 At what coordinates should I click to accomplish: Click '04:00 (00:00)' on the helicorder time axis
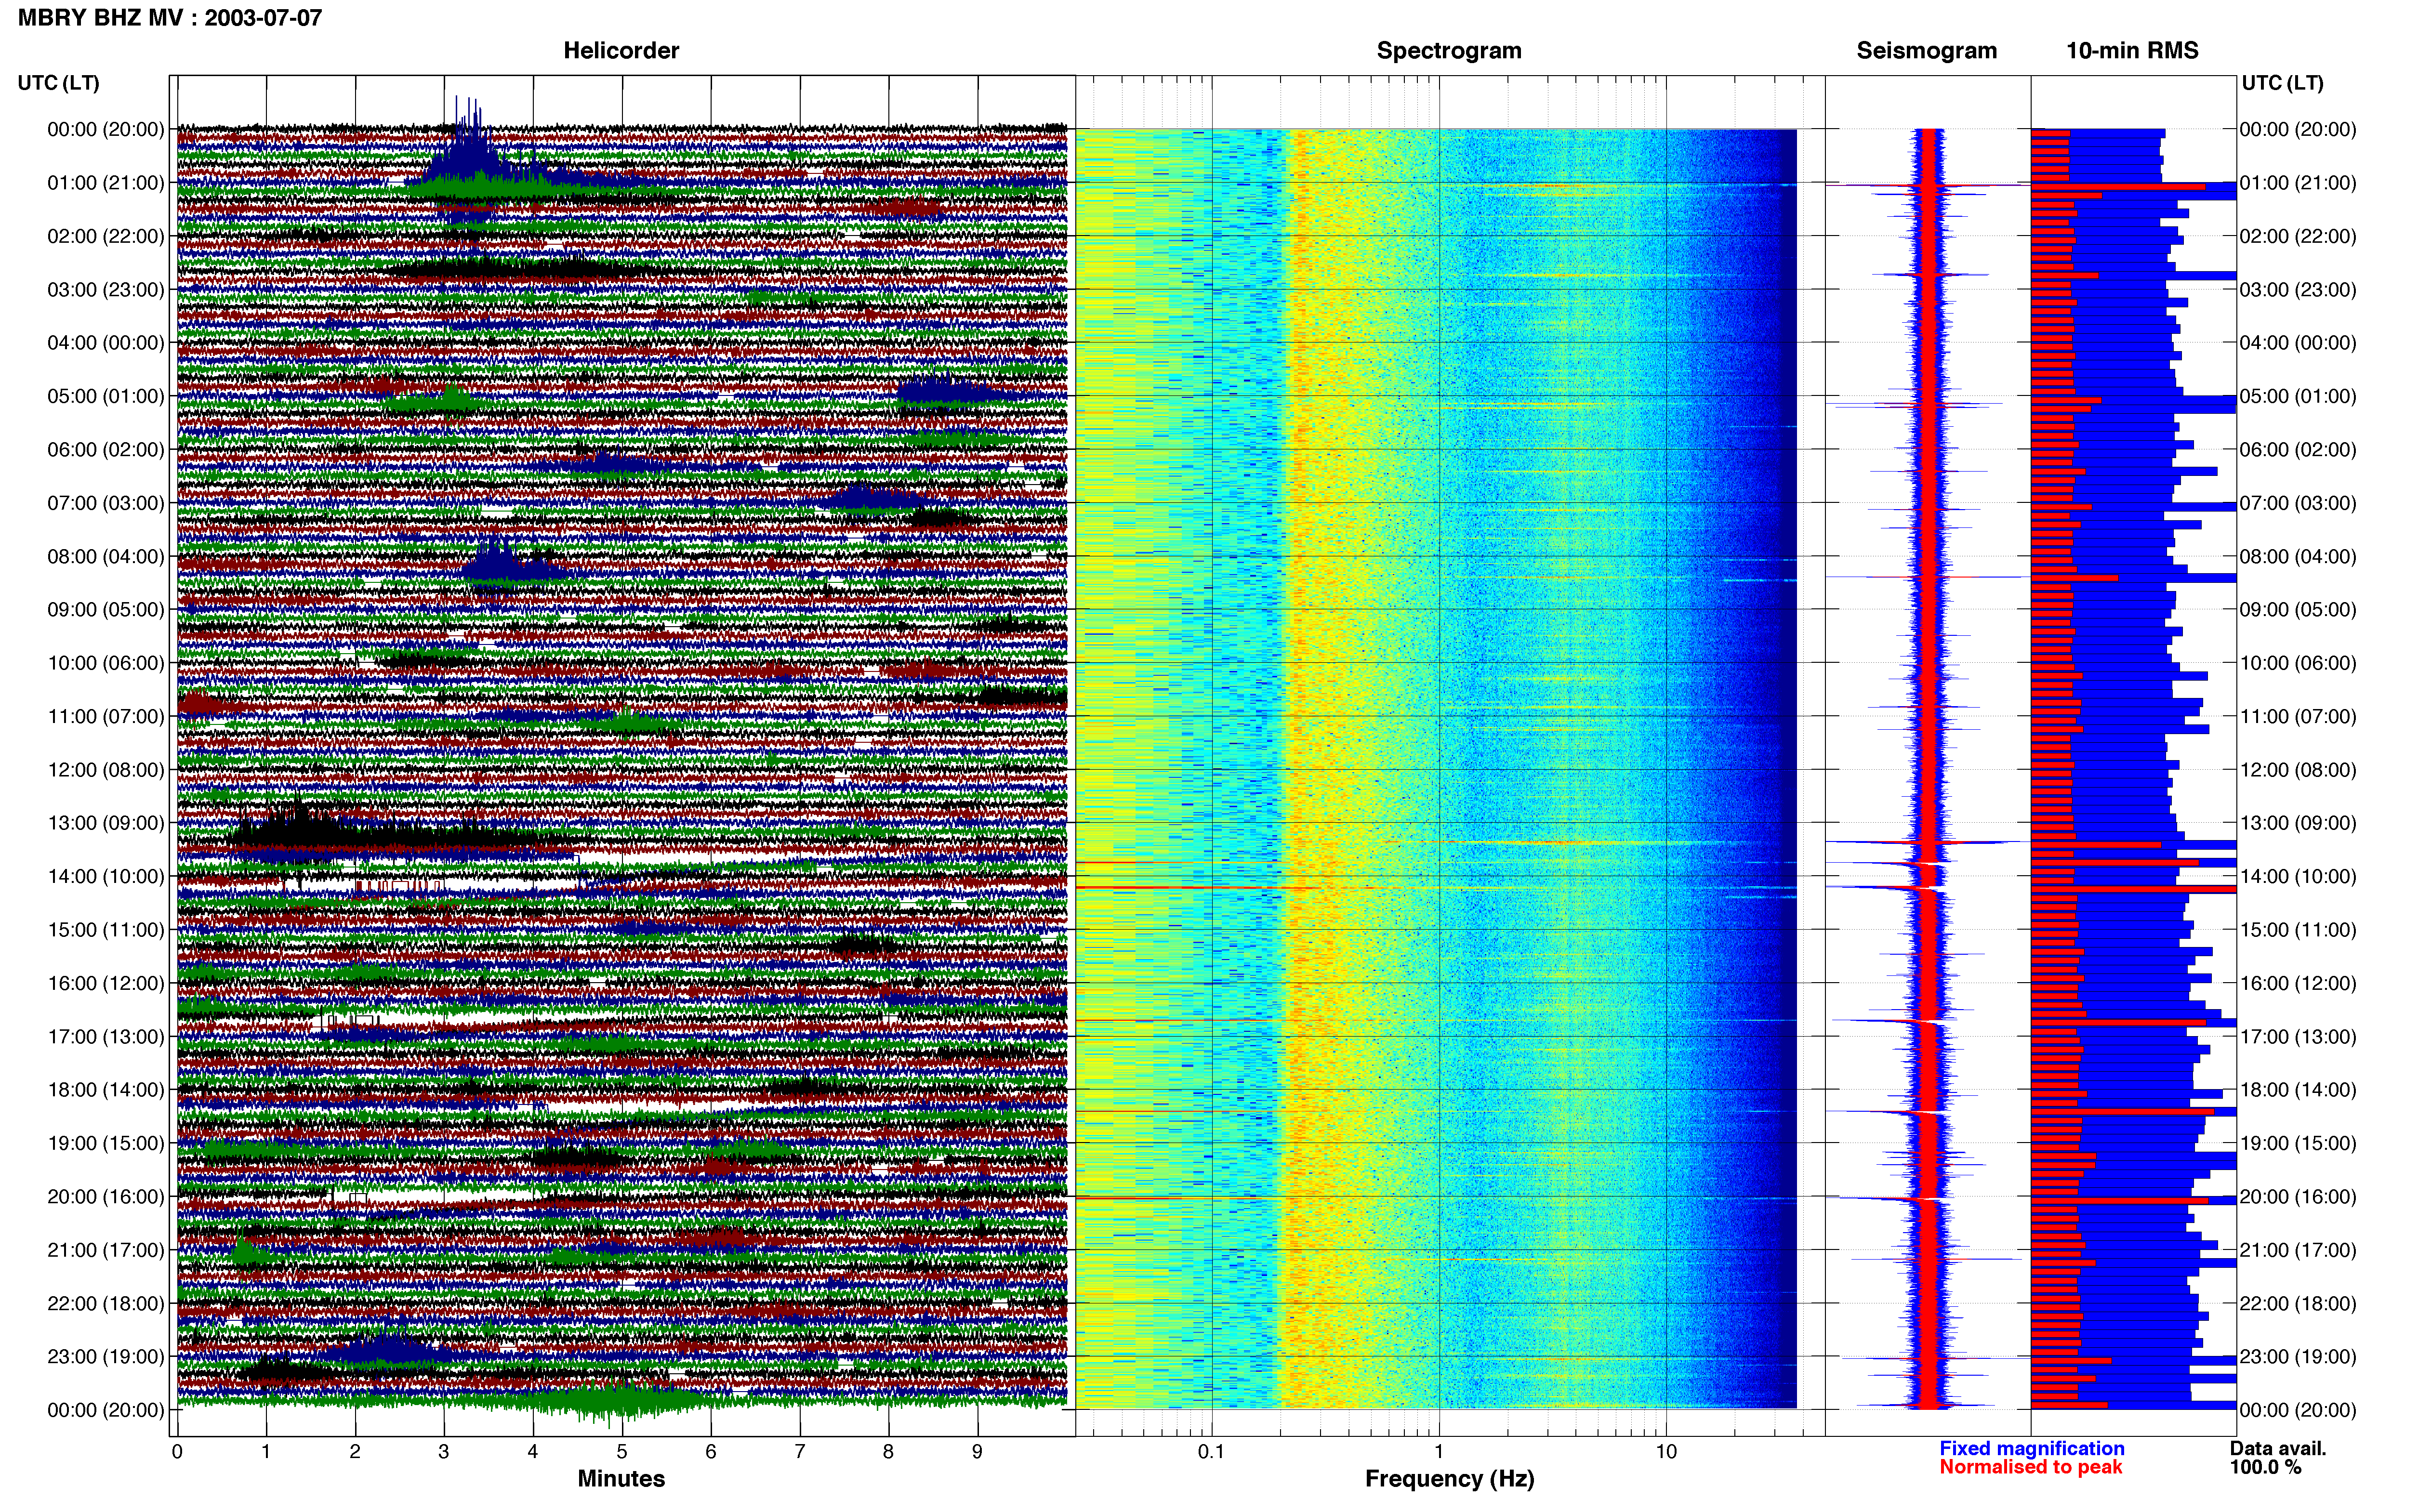pos(106,343)
